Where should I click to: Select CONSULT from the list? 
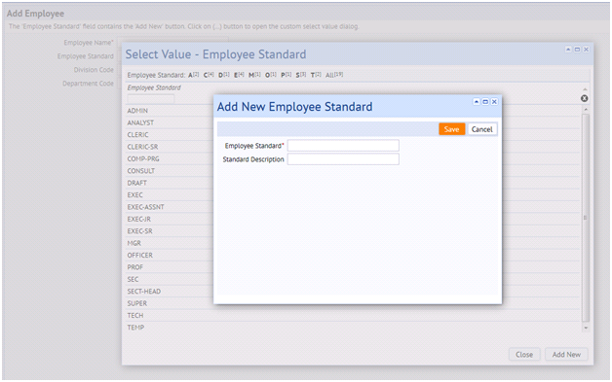[141, 171]
